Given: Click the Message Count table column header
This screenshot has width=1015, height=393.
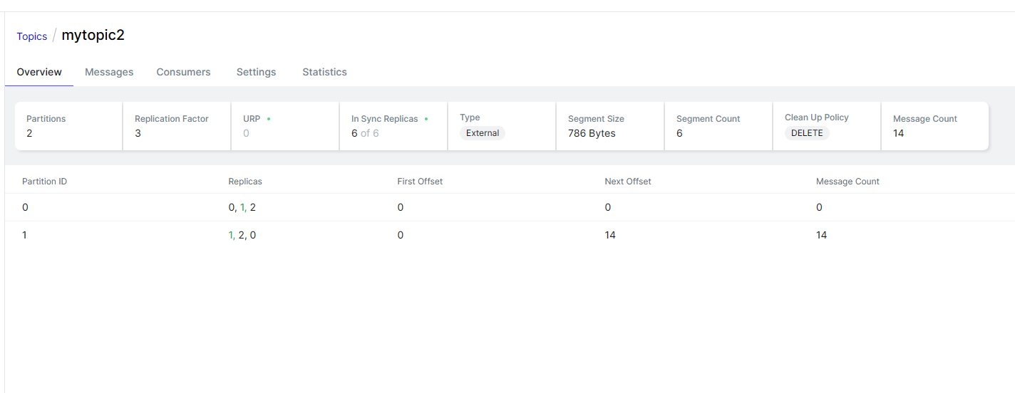Looking at the screenshot, I should click(x=847, y=182).
